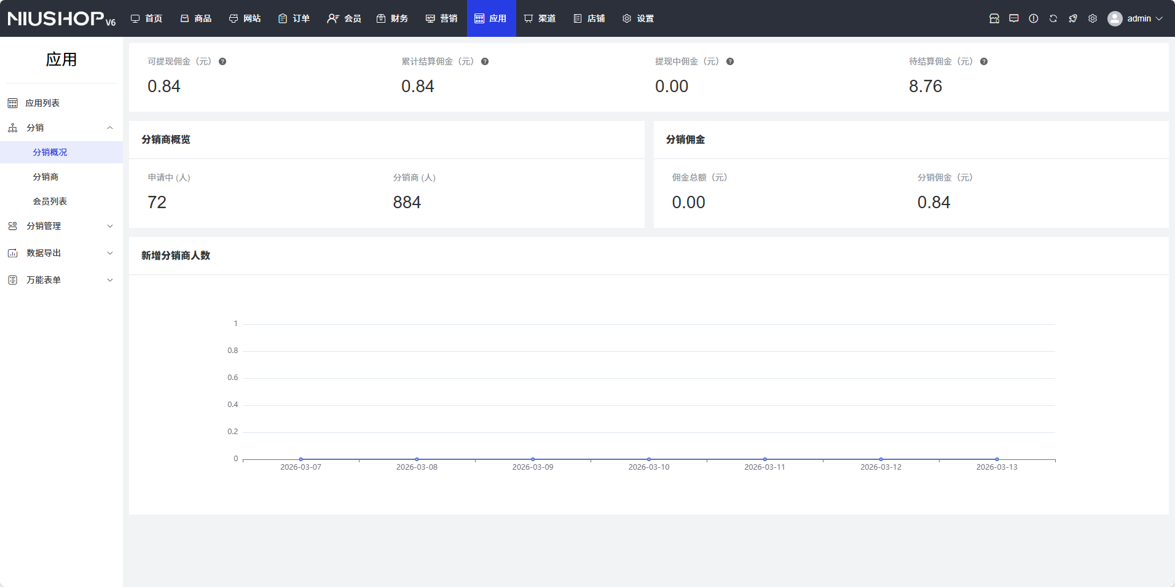The height and width of the screenshot is (587, 1175).
Task: Click help icon beside 提现中佣金
Action: pyautogui.click(x=730, y=61)
